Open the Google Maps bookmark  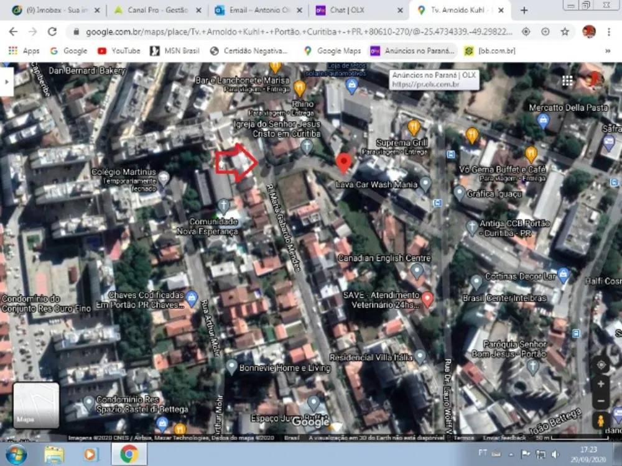[332, 51]
